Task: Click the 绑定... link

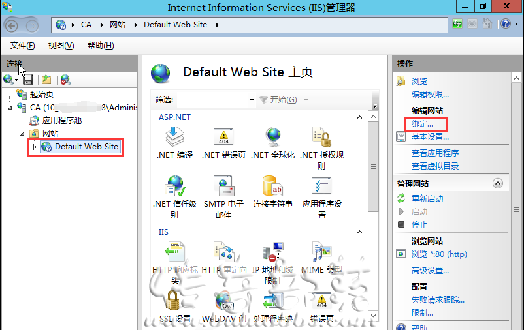Action: [423, 124]
